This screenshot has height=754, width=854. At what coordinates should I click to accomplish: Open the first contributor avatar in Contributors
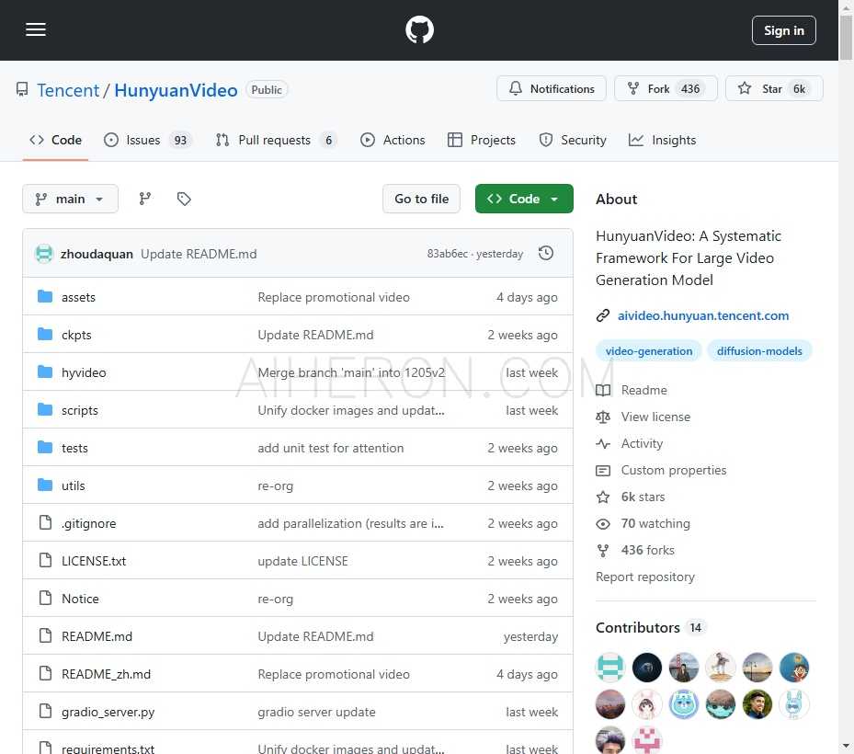pos(610,668)
